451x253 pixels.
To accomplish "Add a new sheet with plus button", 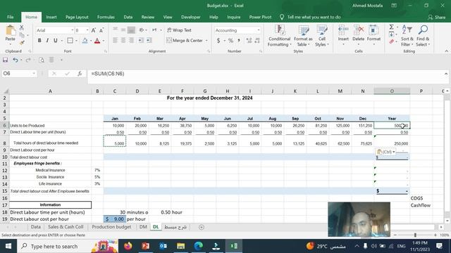I will tap(202, 227).
